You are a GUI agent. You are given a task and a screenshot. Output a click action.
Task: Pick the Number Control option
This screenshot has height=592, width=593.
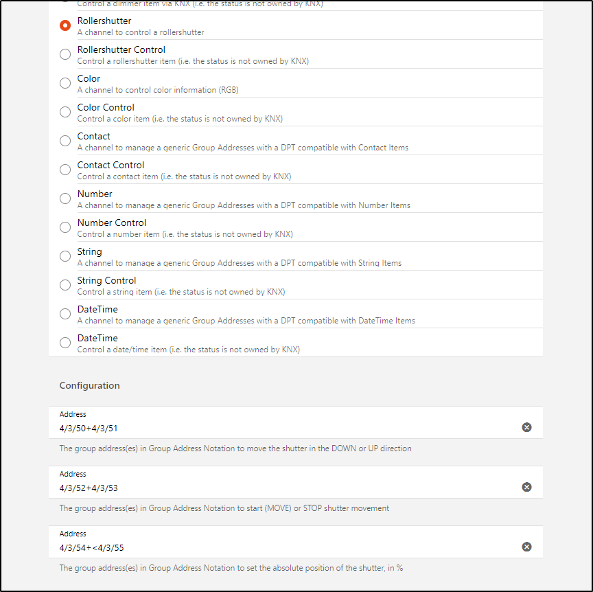[65, 227]
